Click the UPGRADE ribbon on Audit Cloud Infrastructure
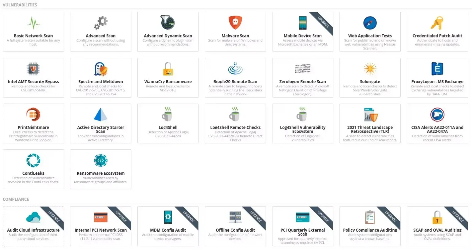Screen dimensions: 472x250 click(x=54, y=217)
